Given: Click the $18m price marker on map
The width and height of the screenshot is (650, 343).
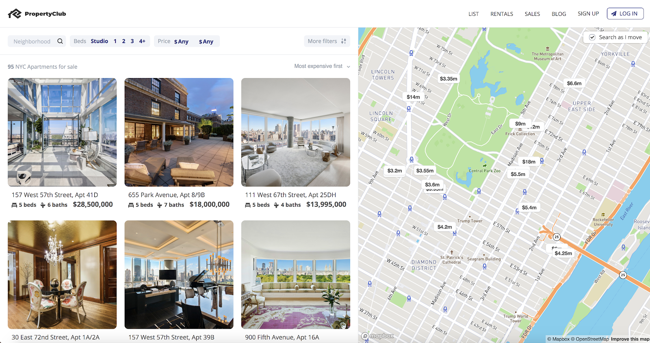Looking at the screenshot, I should coord(529,161).
